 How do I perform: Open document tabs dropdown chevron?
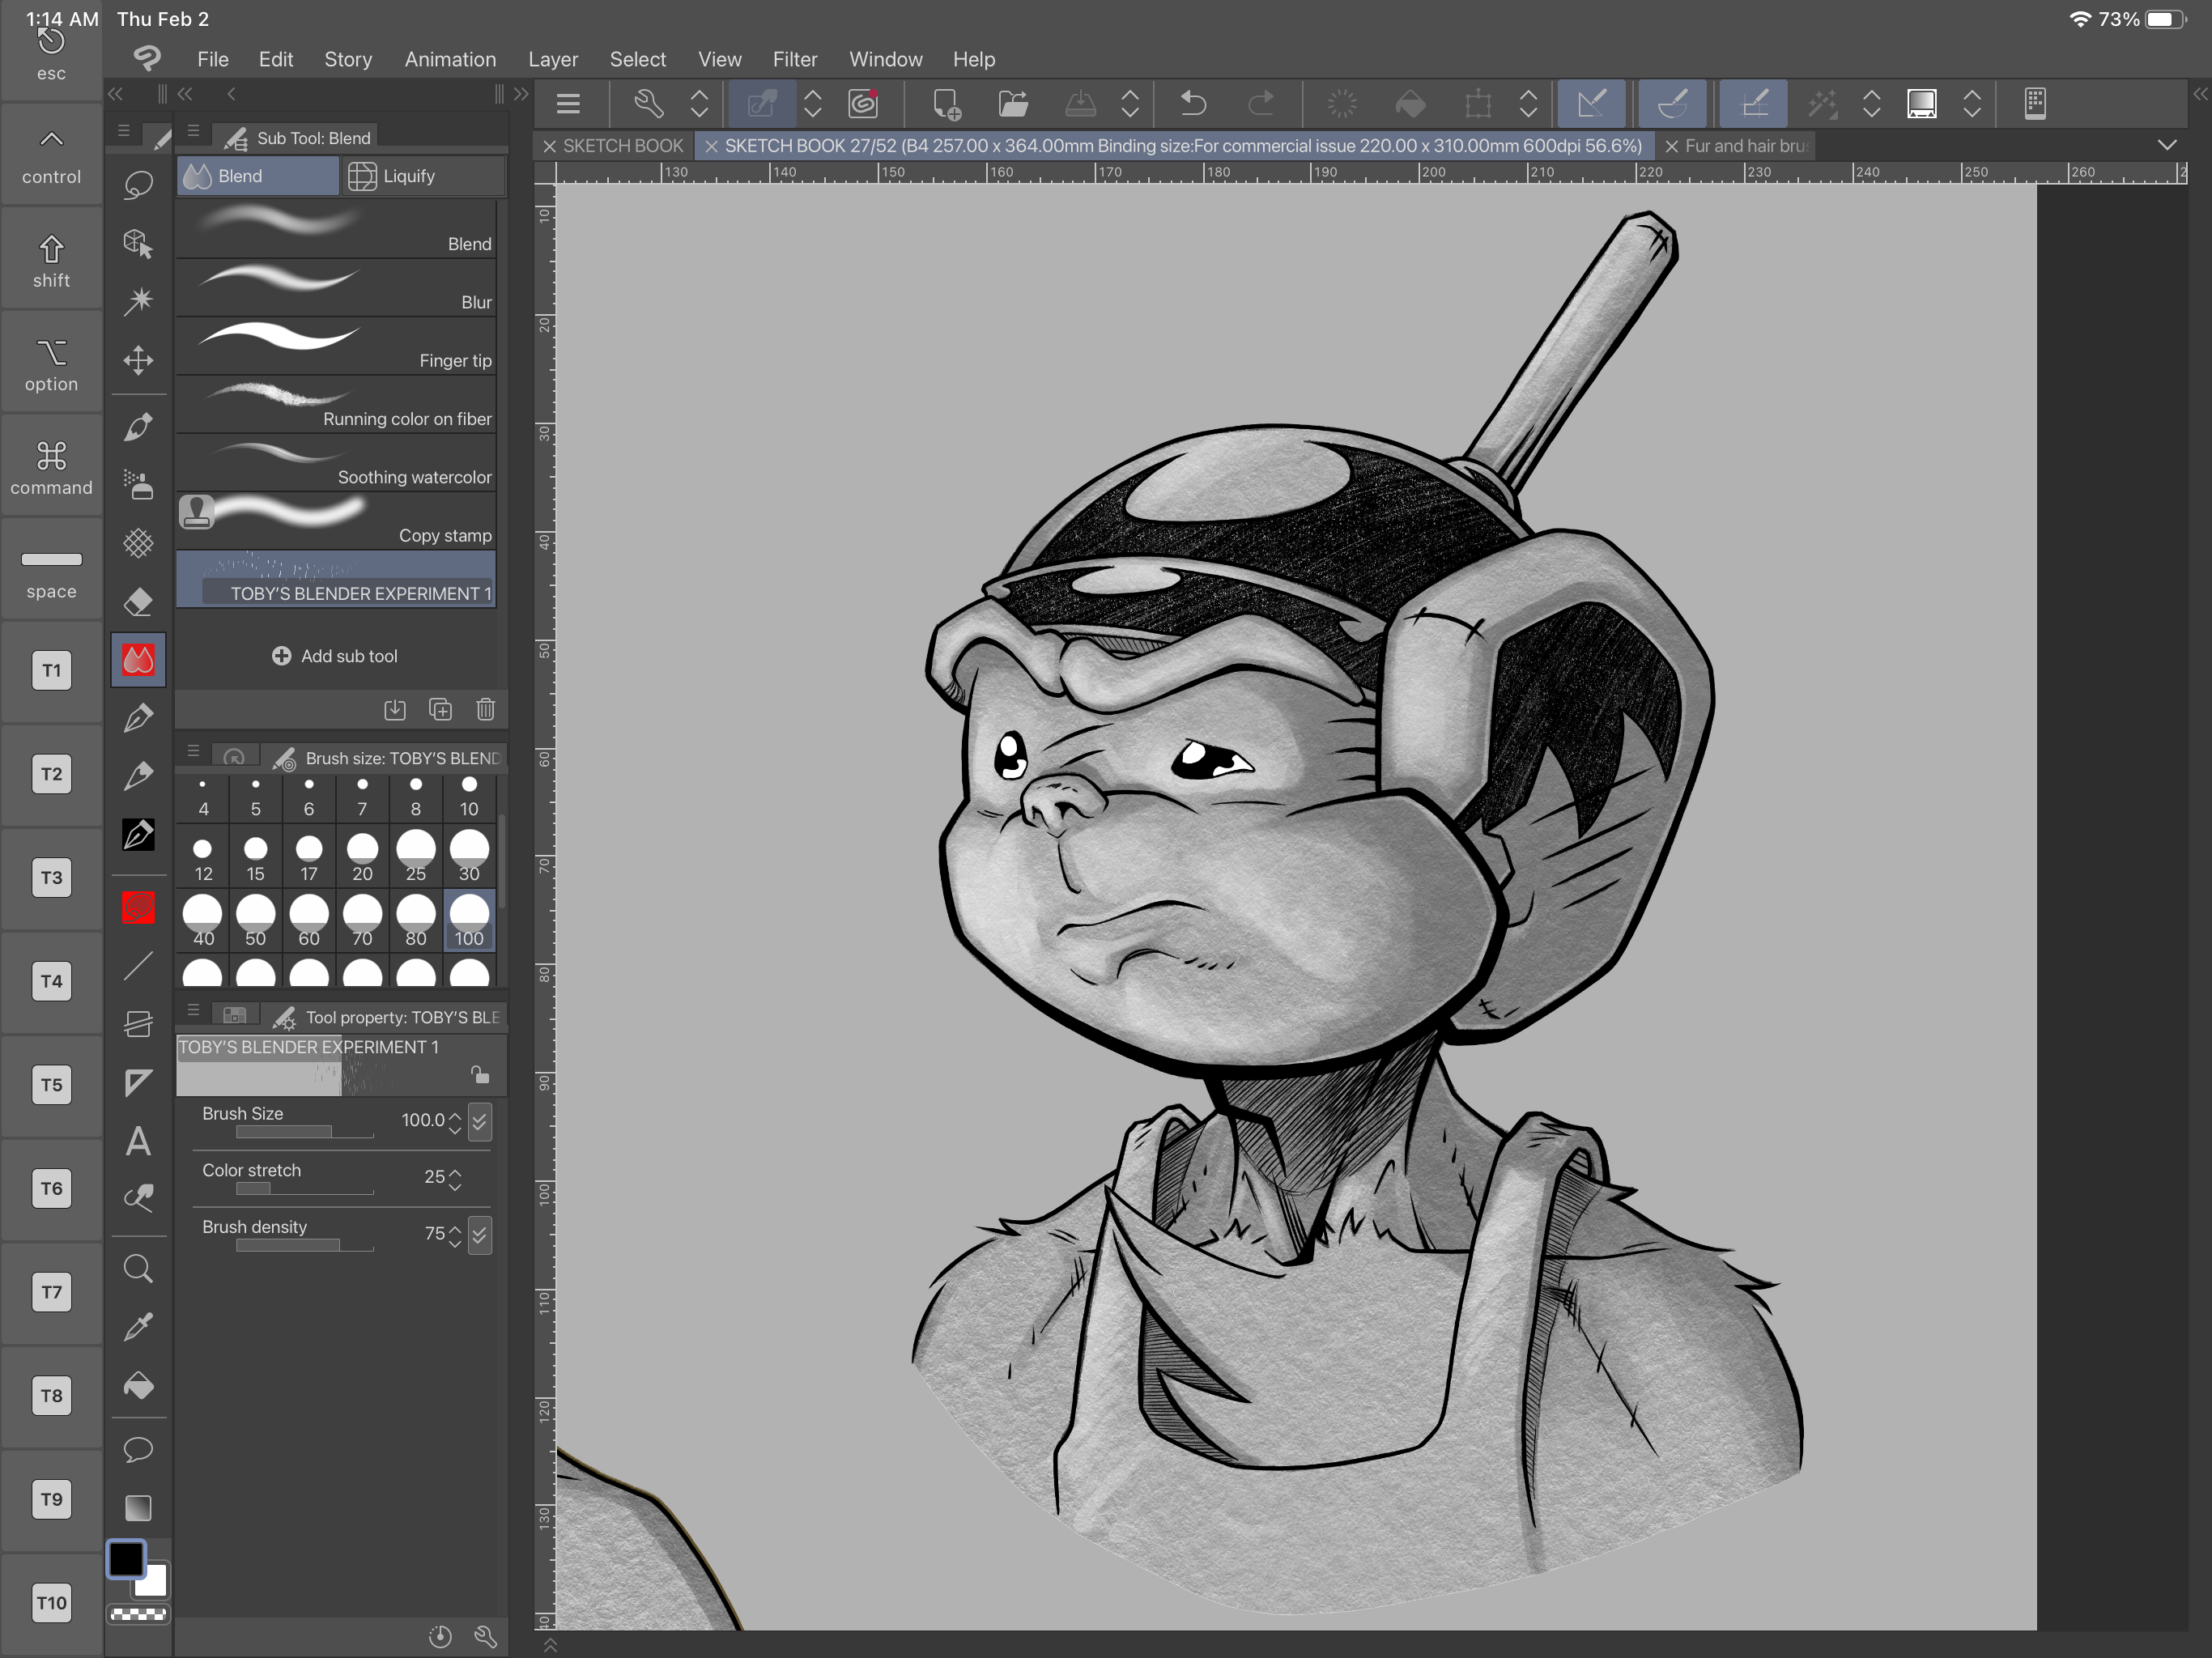[x=2167, y=145]
